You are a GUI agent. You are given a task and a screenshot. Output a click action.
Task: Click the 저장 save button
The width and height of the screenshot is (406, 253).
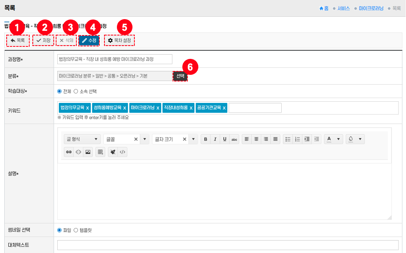pos(43,40)
